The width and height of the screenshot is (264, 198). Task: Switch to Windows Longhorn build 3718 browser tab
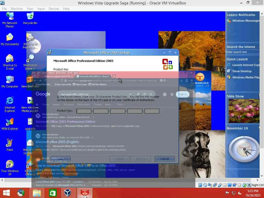(57, 76)
